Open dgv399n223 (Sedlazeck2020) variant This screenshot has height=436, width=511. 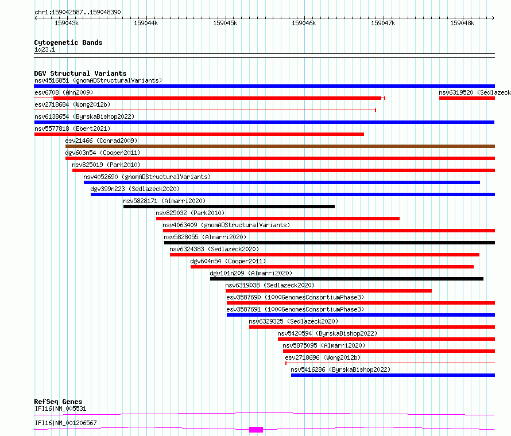(135, 189)
